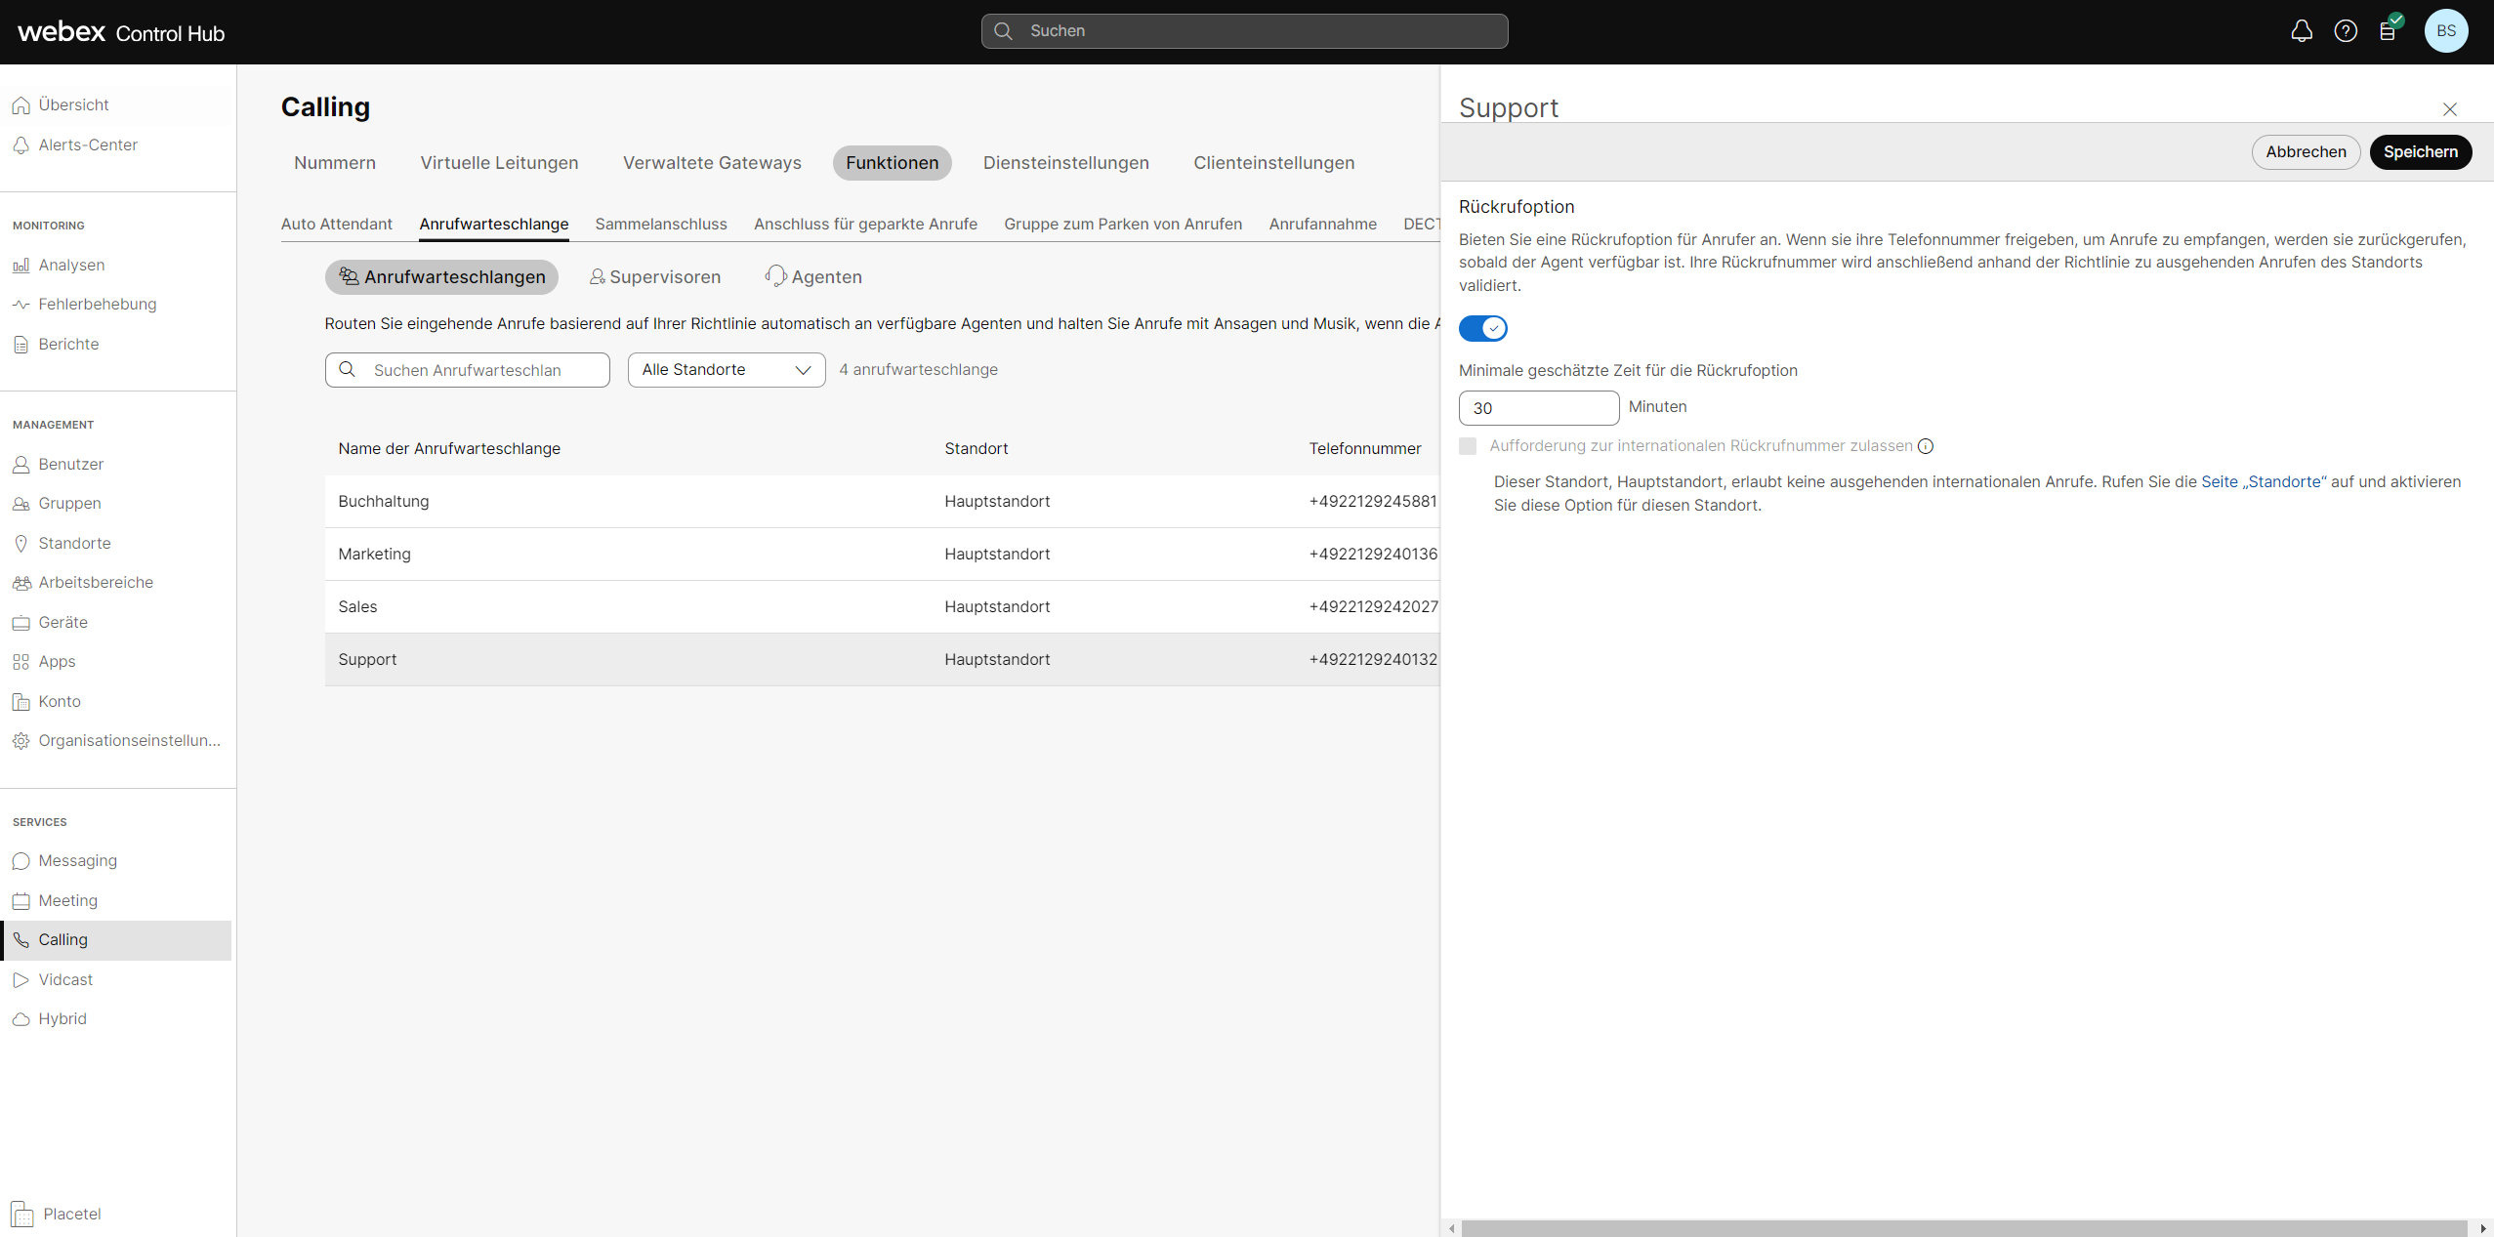Check the international Rückrufnummer checkbox
Viewport: 2494px width, 1237px height.
click(1468, 446)
